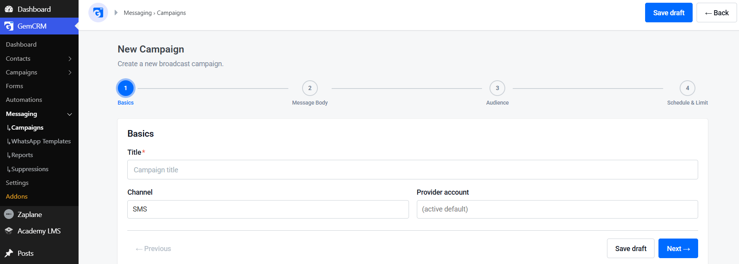Click the Academy LMS graduation cap icon

pyautogui.click(x=9, y=231)
